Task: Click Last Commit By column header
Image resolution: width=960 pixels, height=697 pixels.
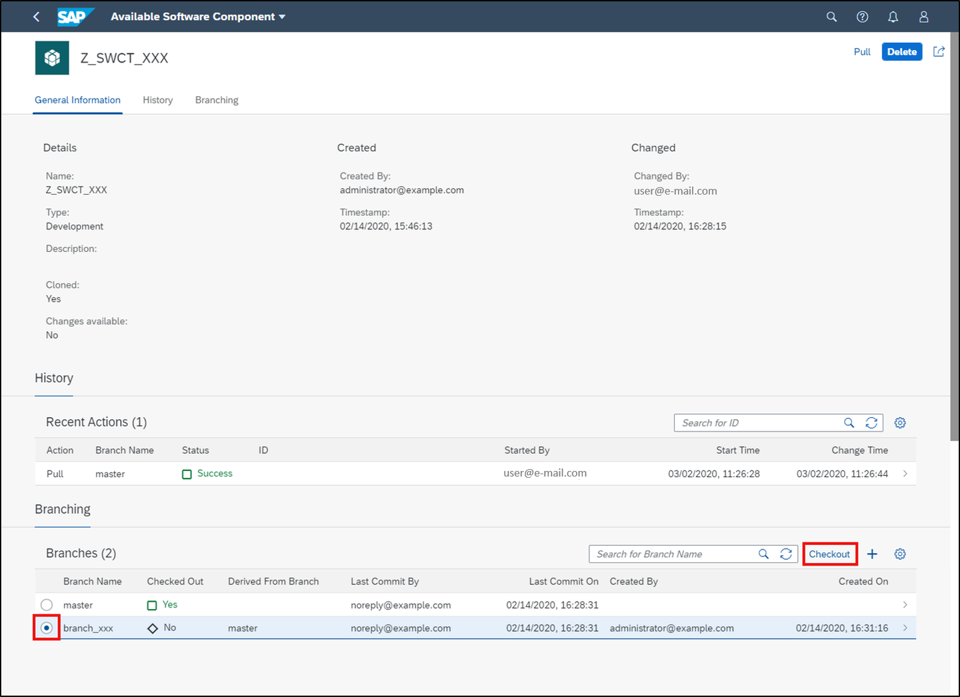Action: click(x=385, y=581)
